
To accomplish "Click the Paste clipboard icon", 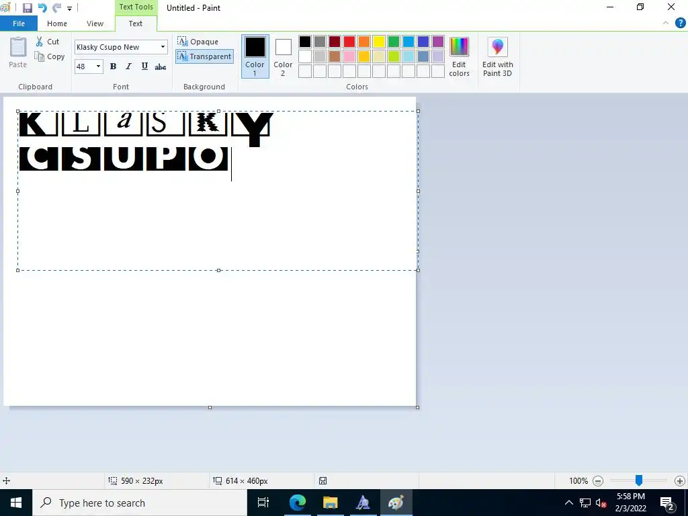I will coord(18,48).
